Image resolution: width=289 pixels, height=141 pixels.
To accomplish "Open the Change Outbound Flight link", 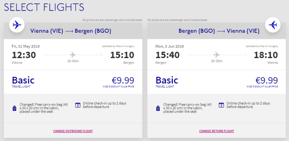I will click(x=73, y=131).
